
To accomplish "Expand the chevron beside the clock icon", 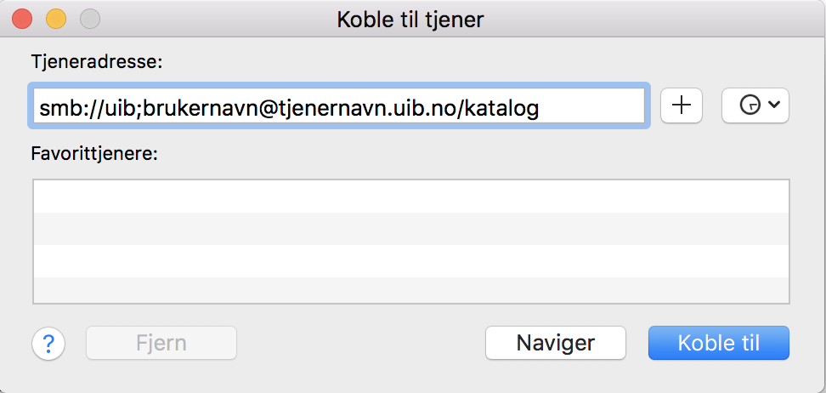I will (x=773, y=105).
